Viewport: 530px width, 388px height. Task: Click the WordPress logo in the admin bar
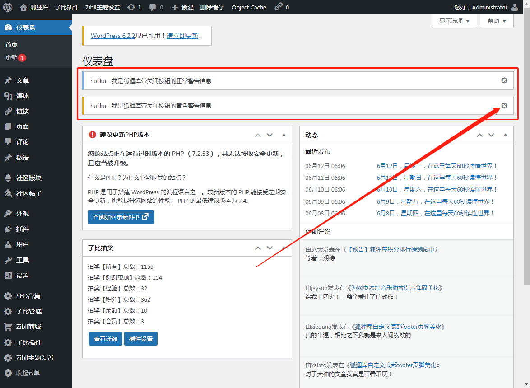pyautogui.click(x=7, y=7)
